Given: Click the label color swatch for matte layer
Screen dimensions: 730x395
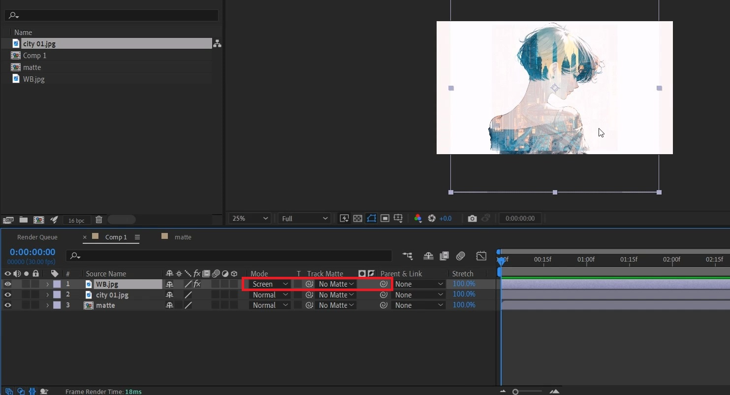Looking at the screenshot, I should (x=57, y=305).
